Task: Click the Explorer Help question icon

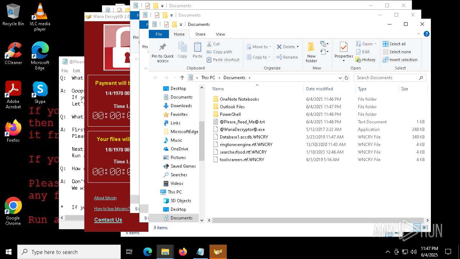Action: click(x=427, y=34)
